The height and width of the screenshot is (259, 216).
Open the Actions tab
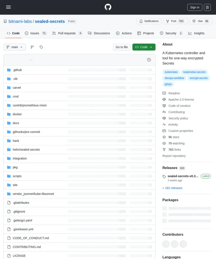pyautogui.click(x=124, y=33)
